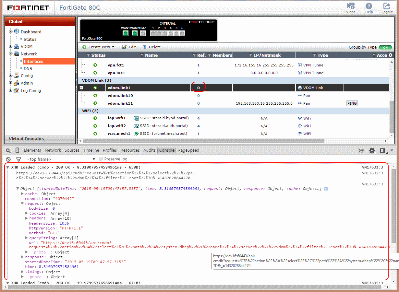The height and width of the screenshot is (292, 399).
Task: Open table column settings gear
Action: point(391,55)
